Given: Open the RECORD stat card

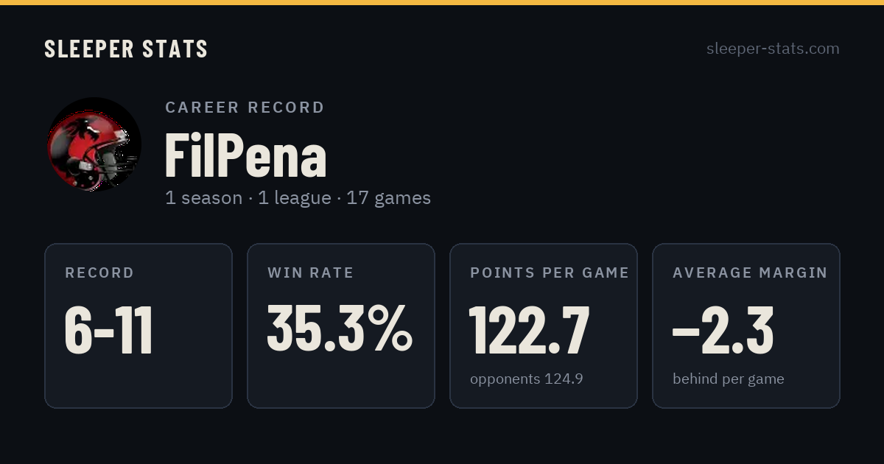Looking at the screenshot, I should click(138, 326).
